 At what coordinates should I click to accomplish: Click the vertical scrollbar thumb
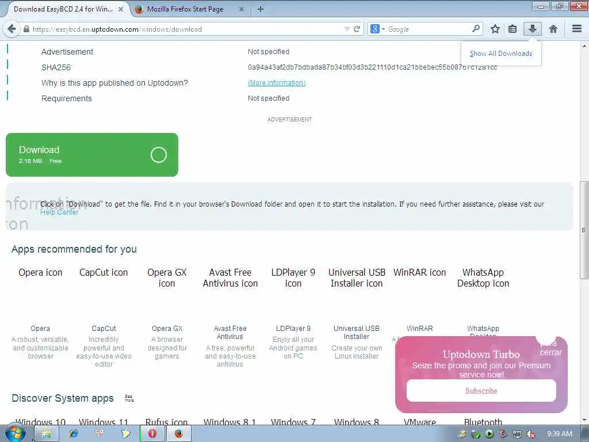584,230
